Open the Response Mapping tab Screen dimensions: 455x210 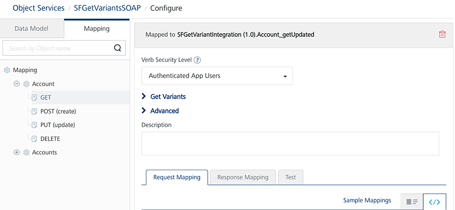click(243, 177)
